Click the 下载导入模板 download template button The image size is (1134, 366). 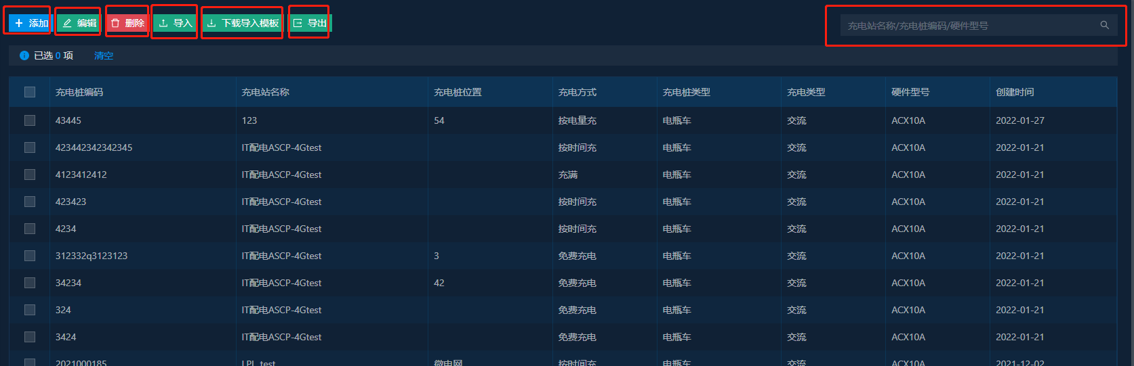pyautogui.click(x=243, y=23)
